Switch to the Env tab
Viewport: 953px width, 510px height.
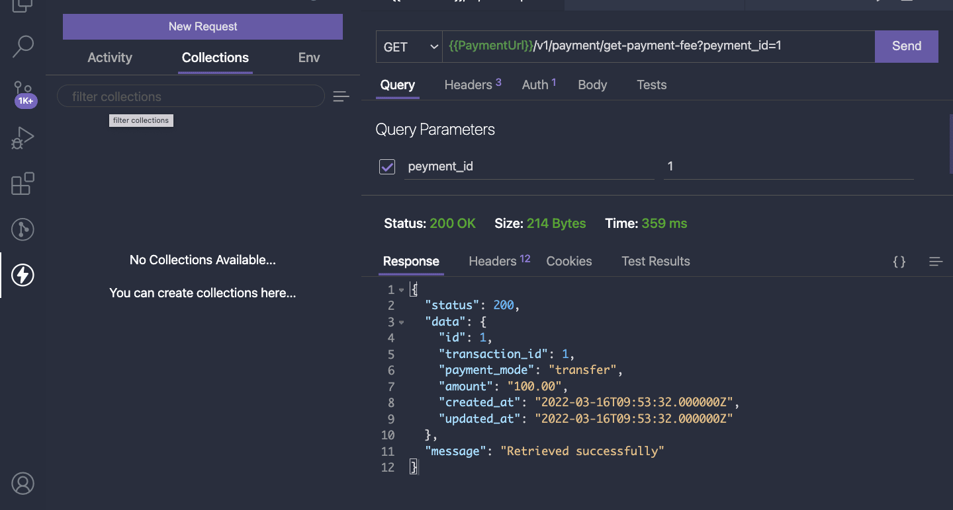point(309,57)
